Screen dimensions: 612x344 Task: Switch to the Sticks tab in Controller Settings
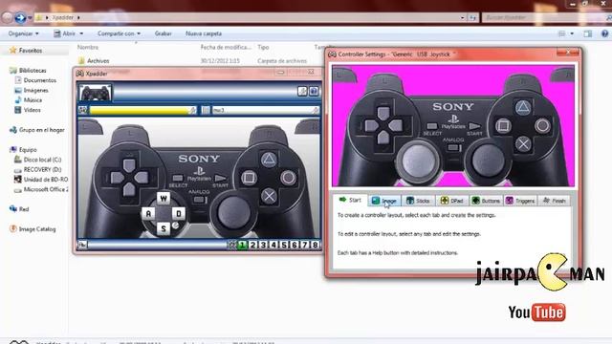coord(418,201)
